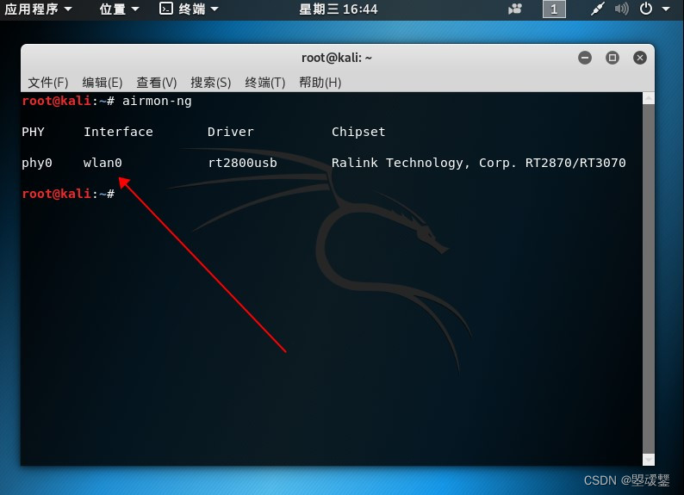Click the terminal icon beside 终端
Image resolution: width=684 pixels, height=495 pixels.
pos(165,9)
